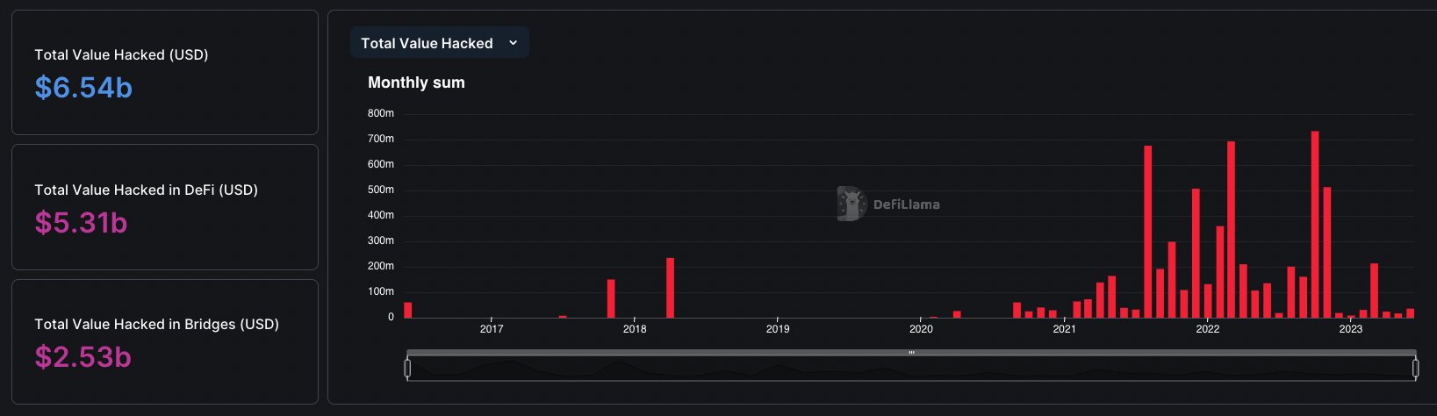The width and height of the screenshot is (1437, 416).
Task: Click the Total Value Hacked in Bridges (USD) label
Action: [156, 324]
